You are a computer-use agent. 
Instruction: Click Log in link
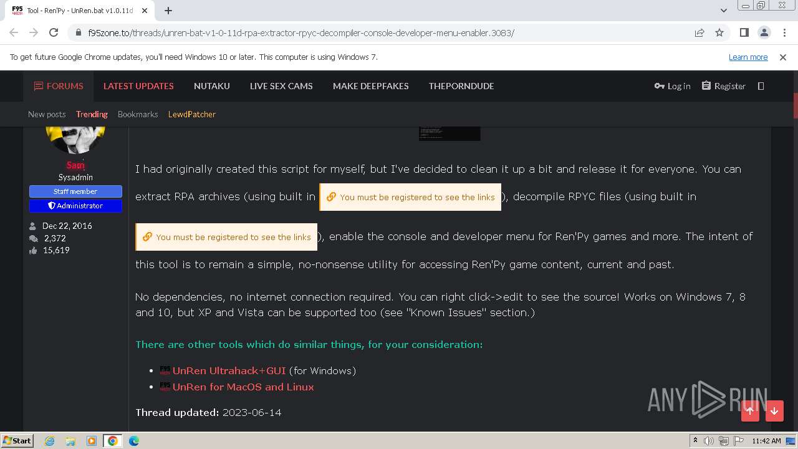tap(672, 86)
